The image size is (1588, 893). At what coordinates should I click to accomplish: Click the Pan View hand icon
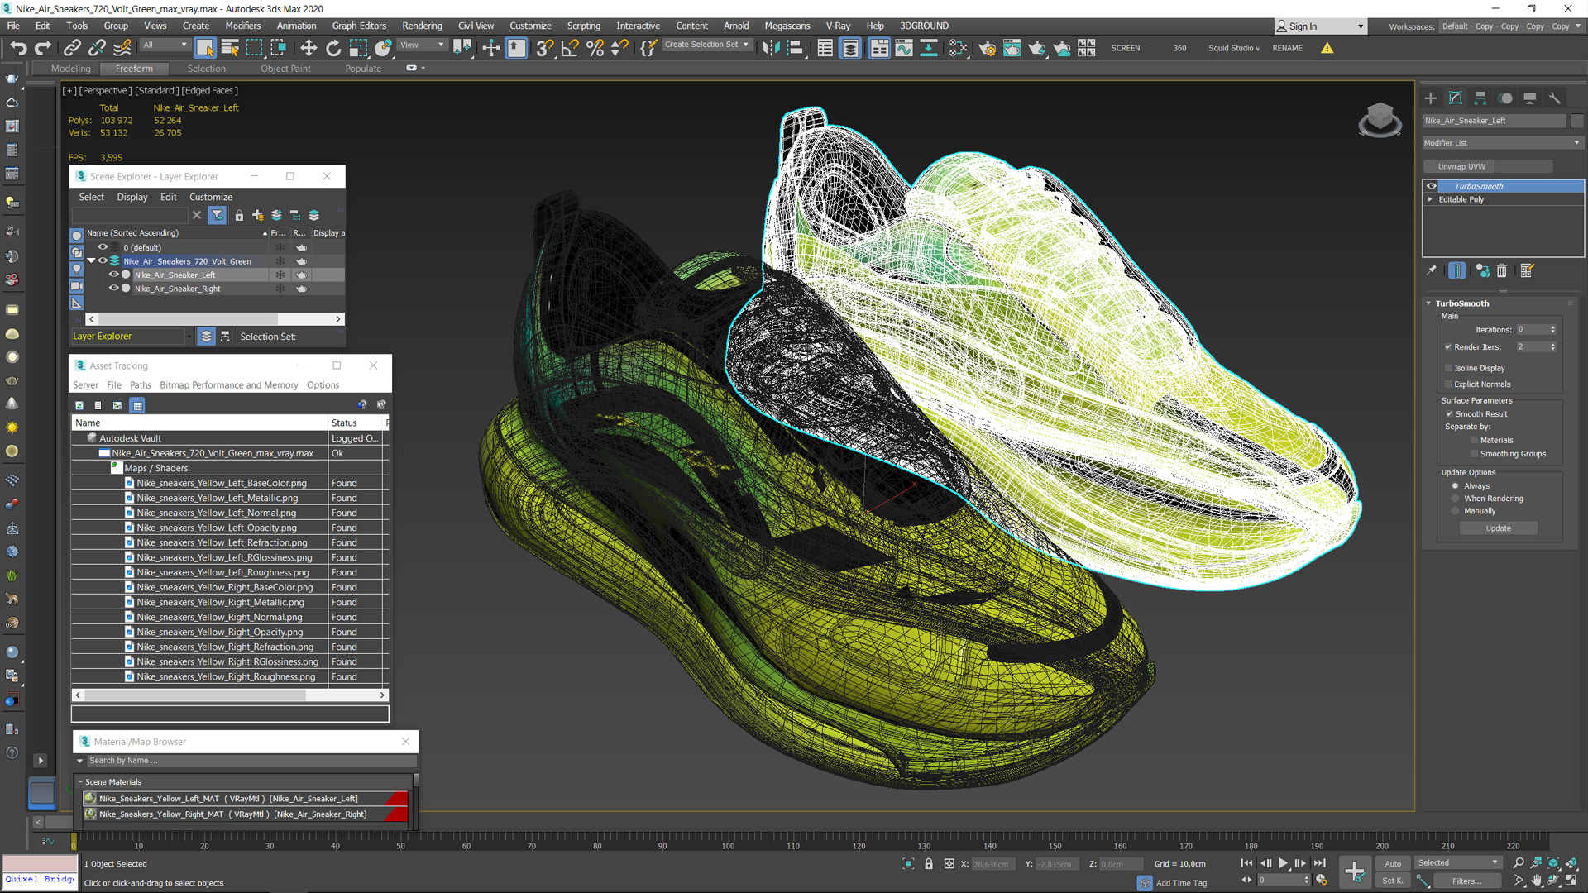1537,881
